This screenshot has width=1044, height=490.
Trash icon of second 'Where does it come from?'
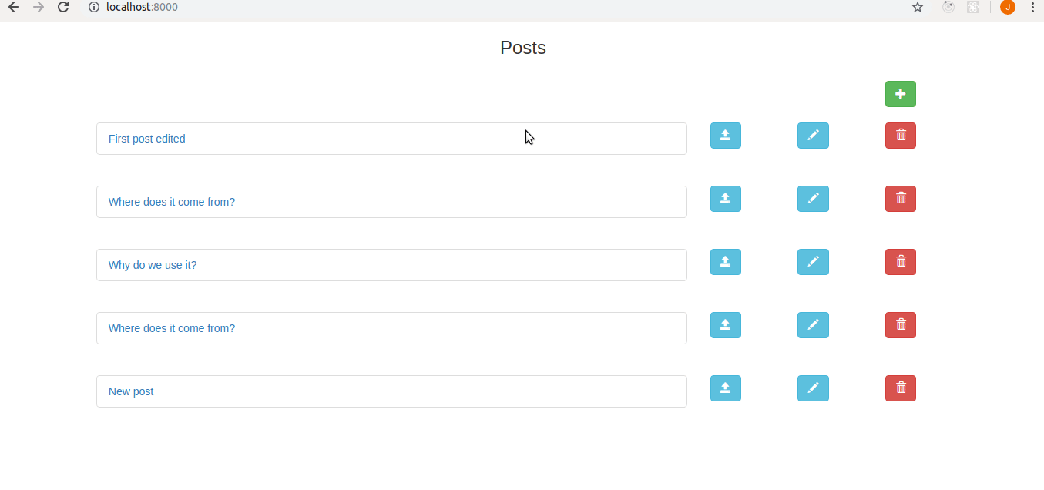(901, 325)
